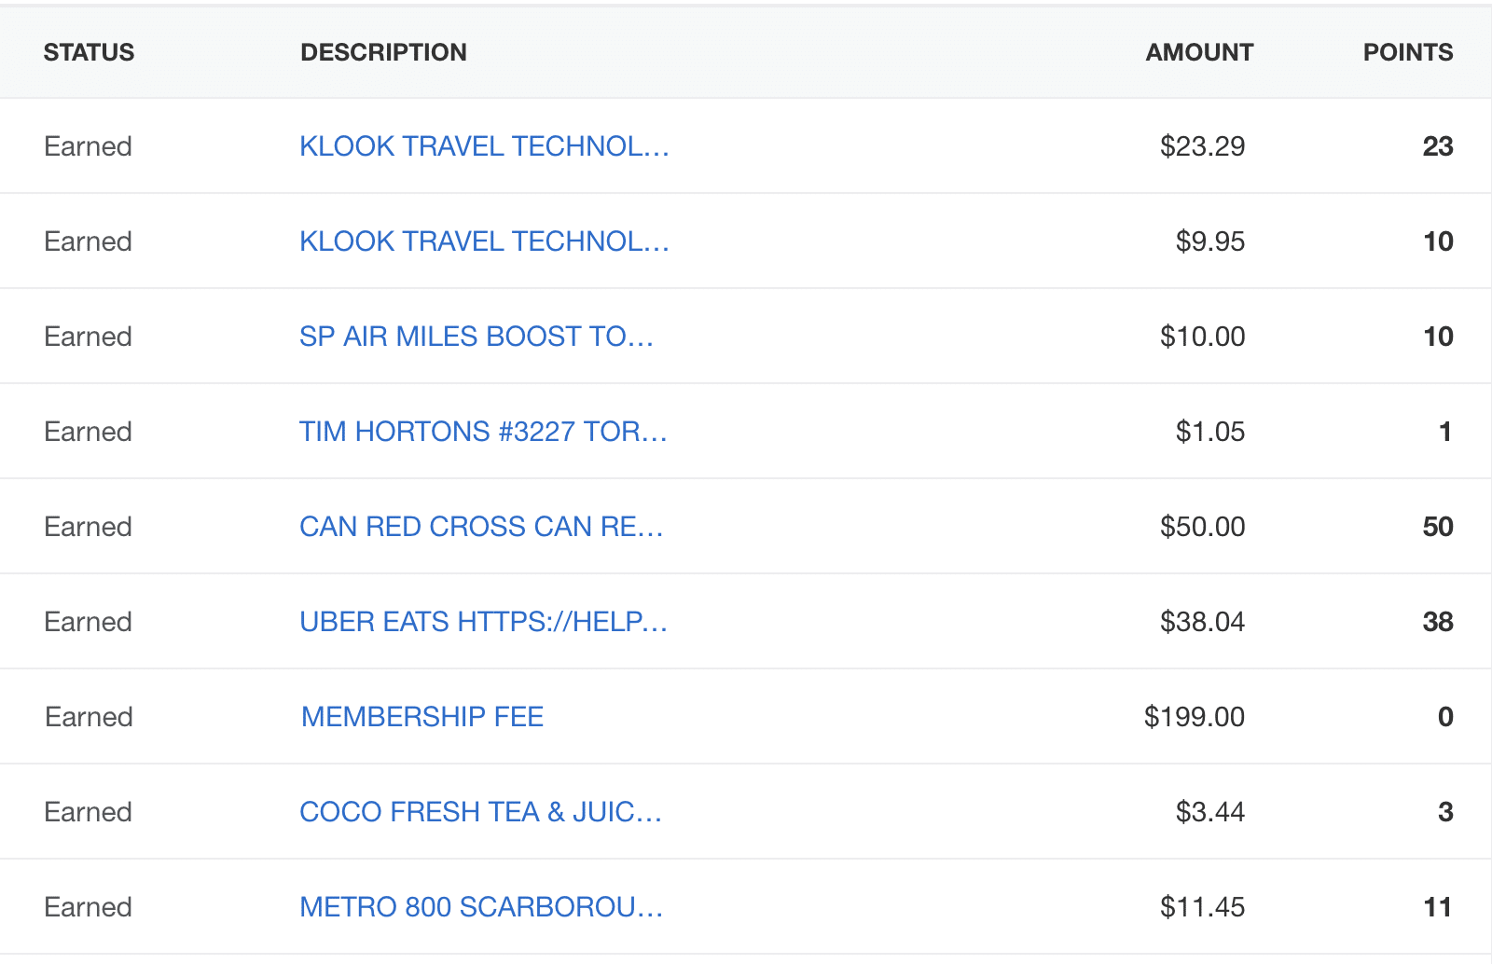Image resolution: width=1492 pixels, height=964 pixels.
Task: Click the 0 points value for Membership Fee
Action: point(1444,717)
